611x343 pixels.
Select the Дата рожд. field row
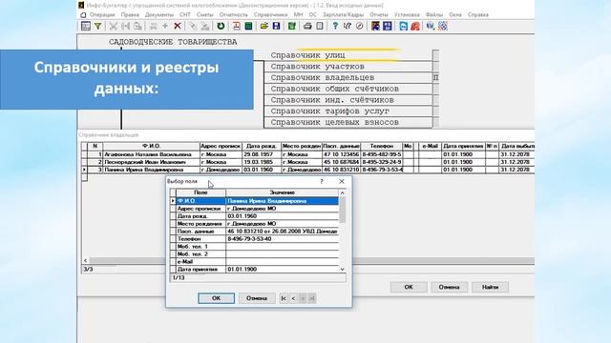click(255, 216)
